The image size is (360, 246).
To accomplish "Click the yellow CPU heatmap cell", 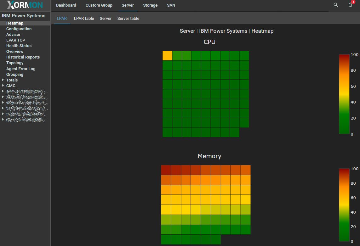I will pyautogui.click(x=167, y=56).
